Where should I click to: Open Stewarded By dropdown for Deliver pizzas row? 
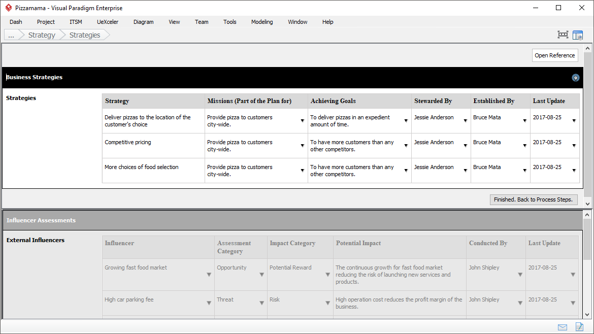(465, 121)
